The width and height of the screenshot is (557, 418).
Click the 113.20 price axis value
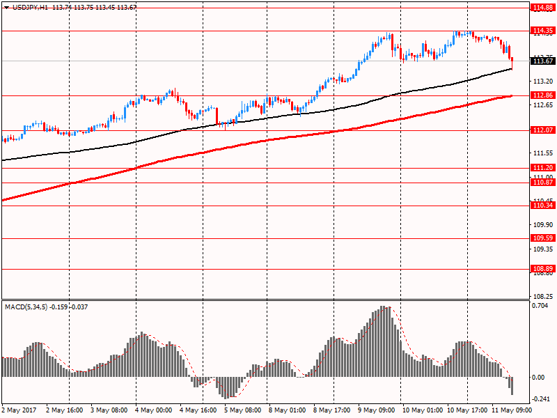point(543,82)
